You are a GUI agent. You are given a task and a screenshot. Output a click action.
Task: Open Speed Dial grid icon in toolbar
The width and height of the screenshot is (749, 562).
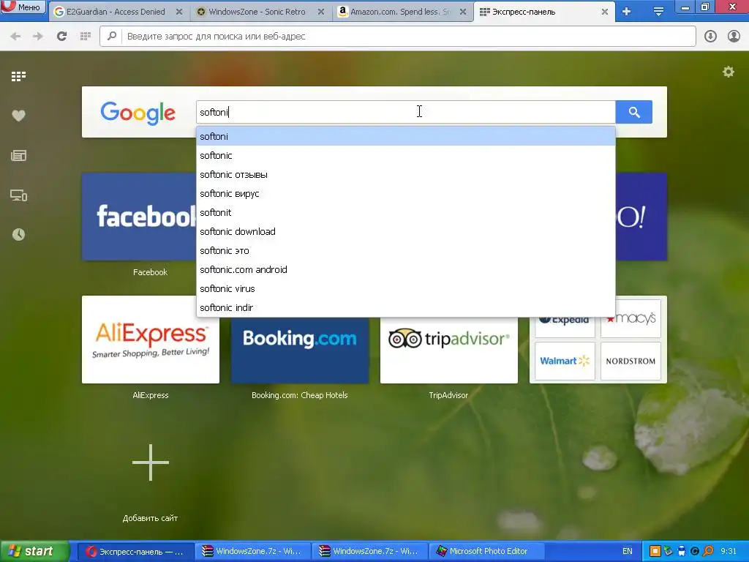point(85,37)
